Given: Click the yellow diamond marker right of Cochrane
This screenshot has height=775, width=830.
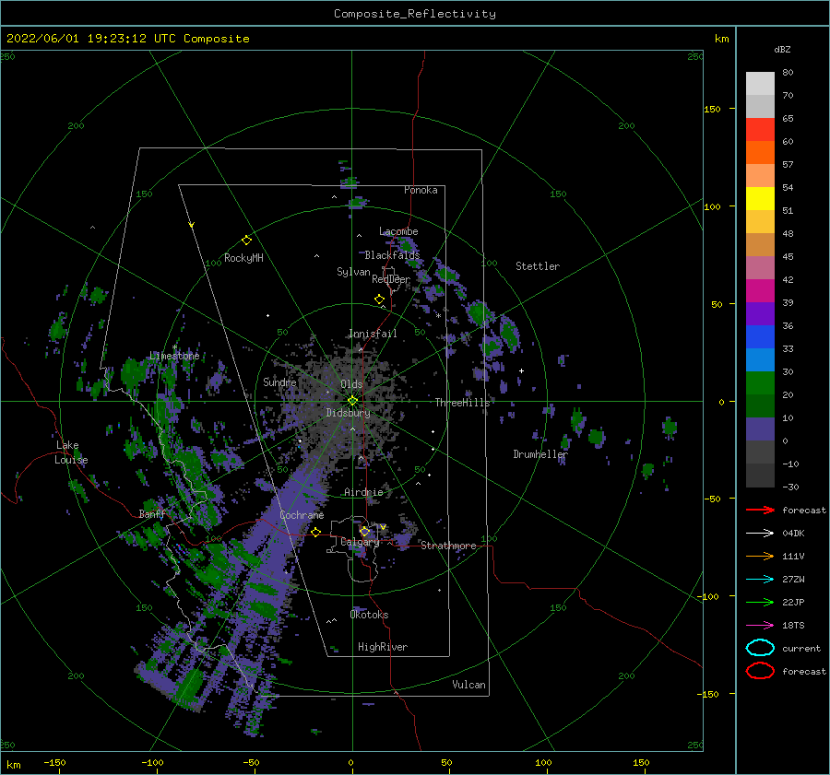Looking at the screenshot, I should click(315, 532).
